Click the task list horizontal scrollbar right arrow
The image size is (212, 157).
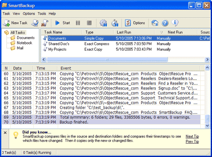coord(207,59)
